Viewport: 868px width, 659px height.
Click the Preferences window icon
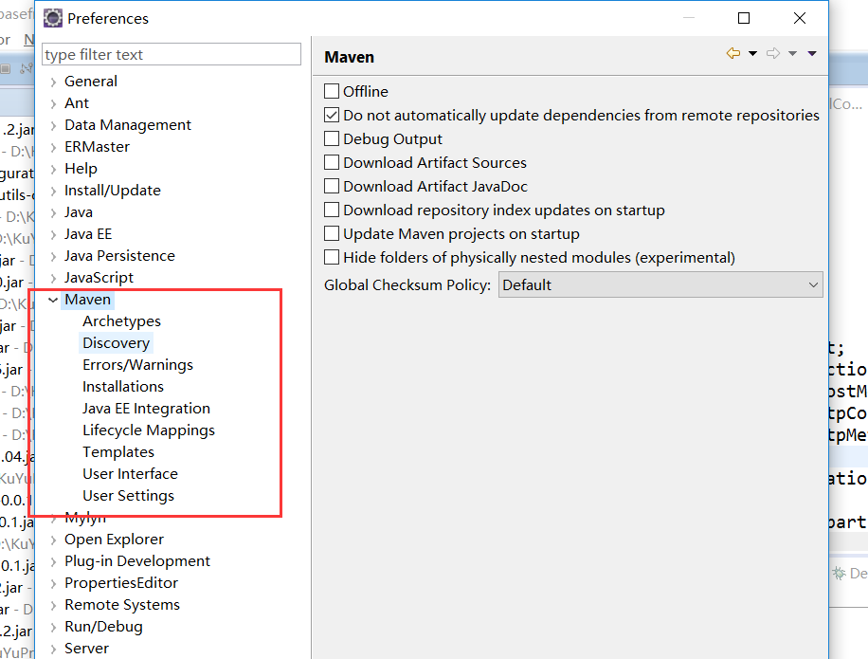[x=52, y=18]
